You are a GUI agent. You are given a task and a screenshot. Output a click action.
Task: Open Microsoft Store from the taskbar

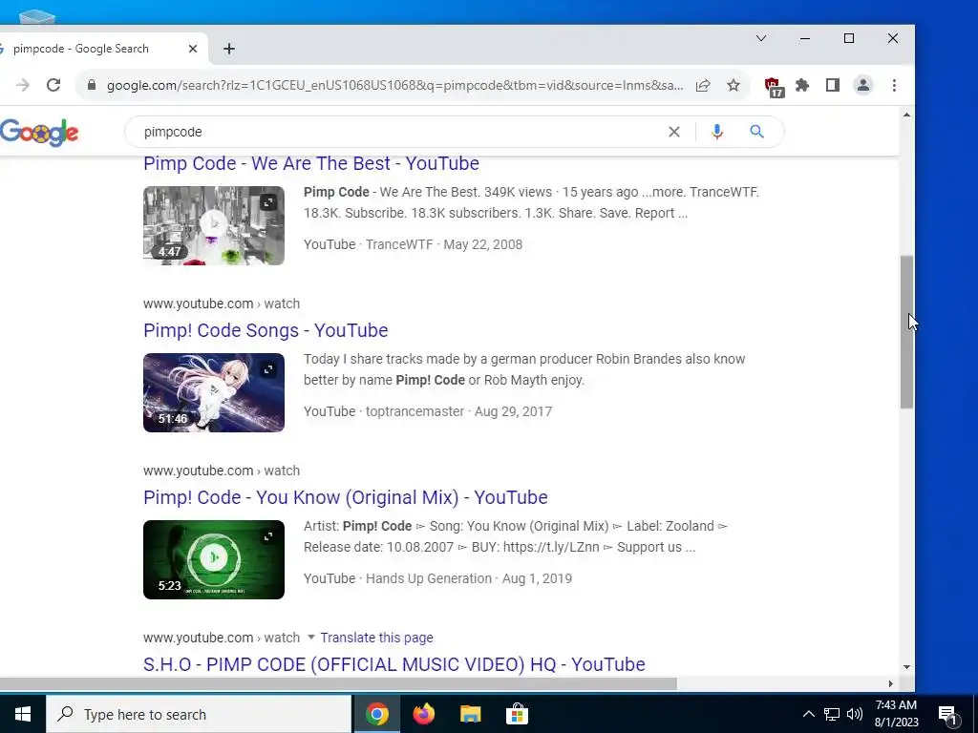pos(517,714)
